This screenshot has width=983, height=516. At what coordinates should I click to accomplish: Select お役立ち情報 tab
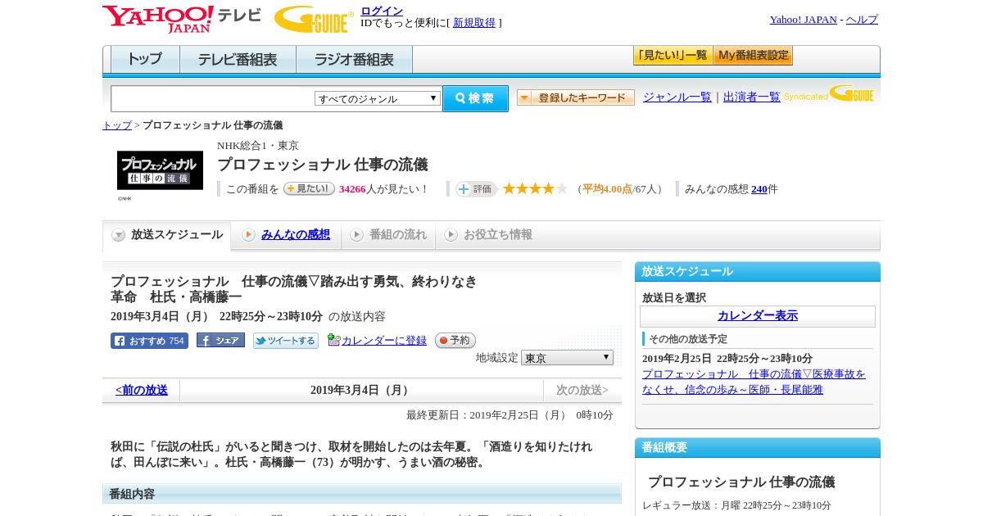[488, 235]
